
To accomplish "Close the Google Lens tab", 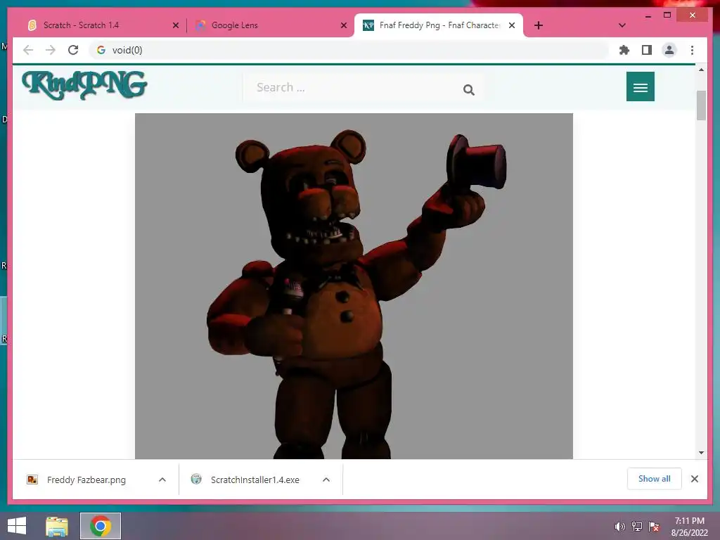I will point(343,25).
